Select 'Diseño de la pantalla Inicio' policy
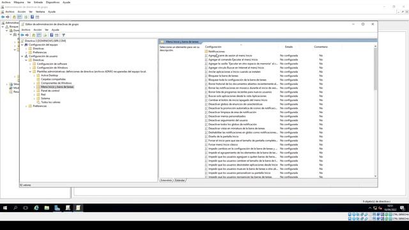 tap(223, 136)
